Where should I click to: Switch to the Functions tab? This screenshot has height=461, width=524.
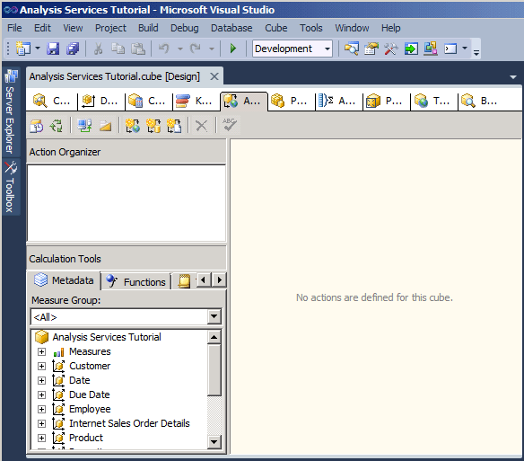(x=136, y=281)
